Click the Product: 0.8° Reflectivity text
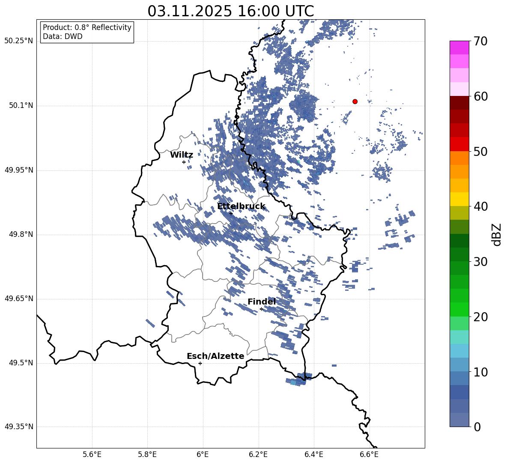Screen dimensions: 507x463 (87, 27)
